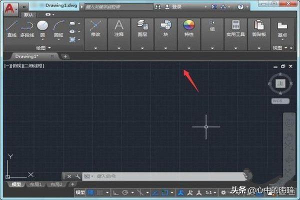Click the command line input field
Screen dimensions: 300x200
(x=160, y=176)
